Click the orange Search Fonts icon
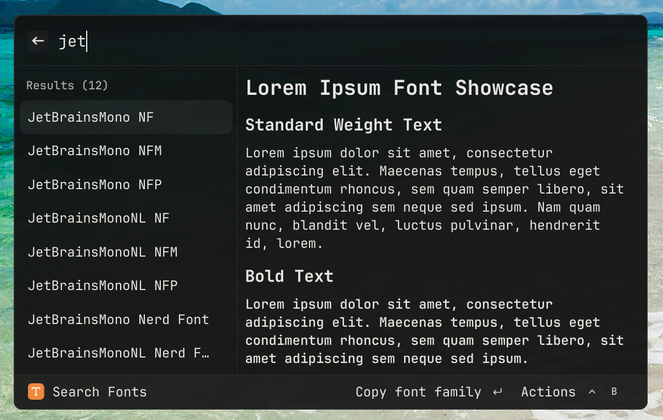The height and width of the screenshot is (420, 663). click(36, 391)
